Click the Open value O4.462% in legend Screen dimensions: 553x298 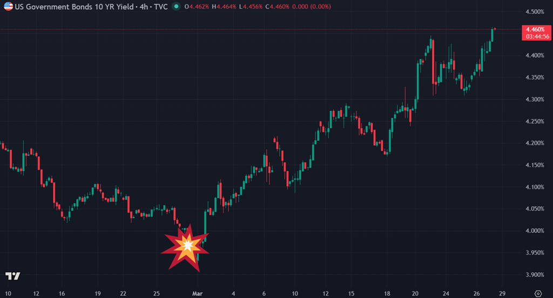tap(201, 7)
